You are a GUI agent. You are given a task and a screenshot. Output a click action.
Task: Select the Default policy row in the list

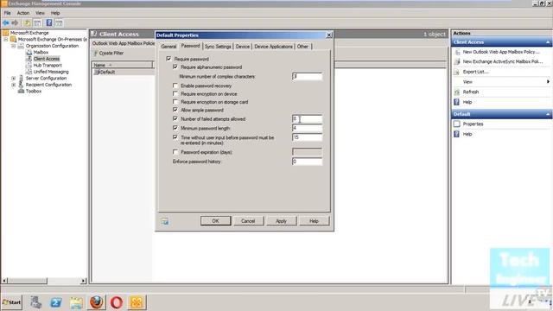click(x=123, y=72)
